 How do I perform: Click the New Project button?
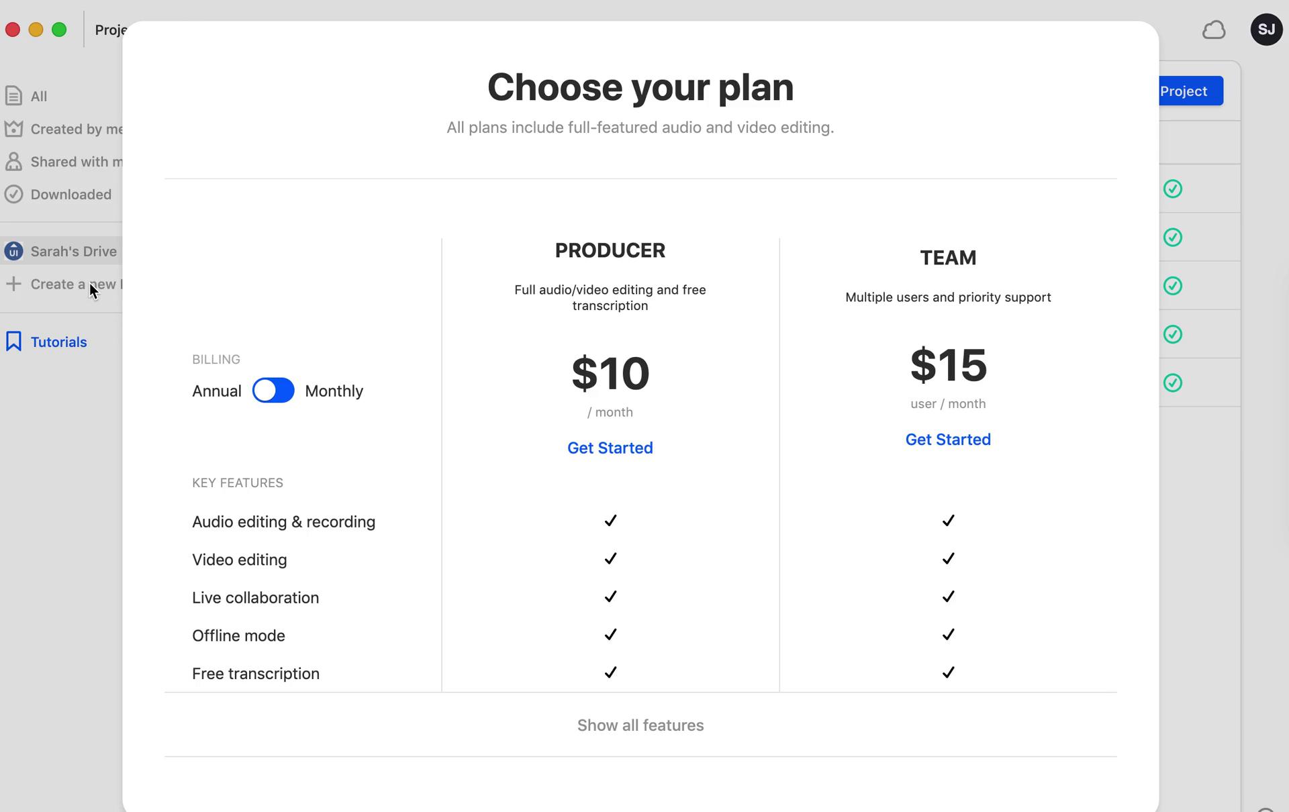[x=1184, y=91]
